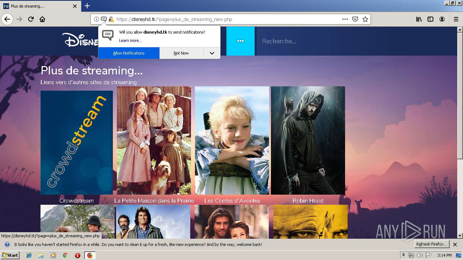Click the Robin Hood title text

[308, 200]
